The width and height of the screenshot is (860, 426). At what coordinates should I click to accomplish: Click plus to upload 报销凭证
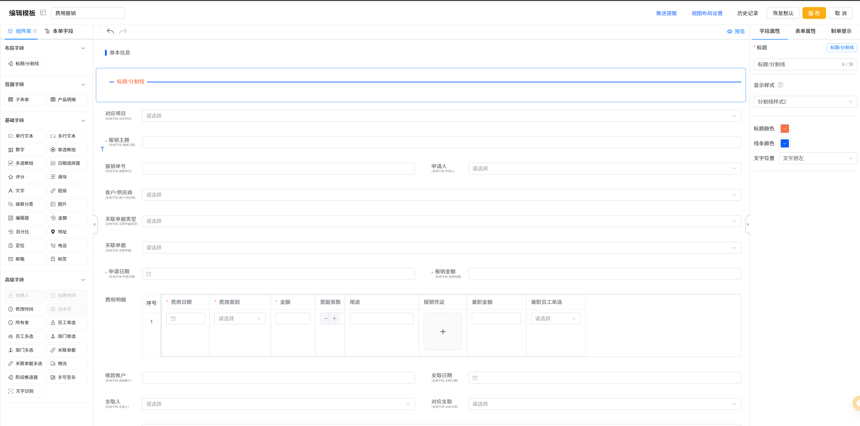click(443, 332)
